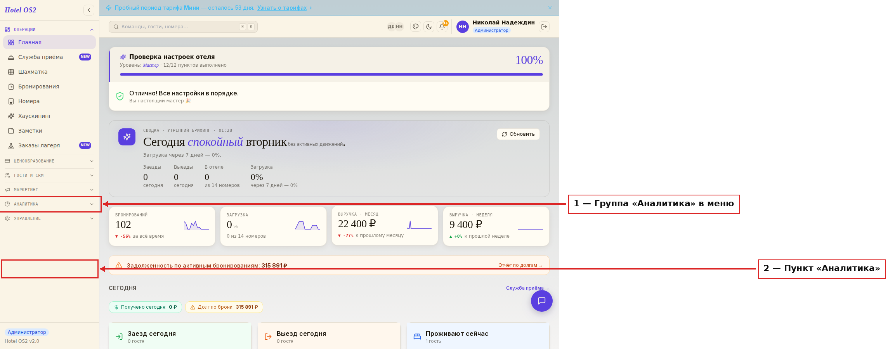Collapse the ОПЕРАЦИИ menu group
This screenshot has width=895, height=349.
point(49,29)
